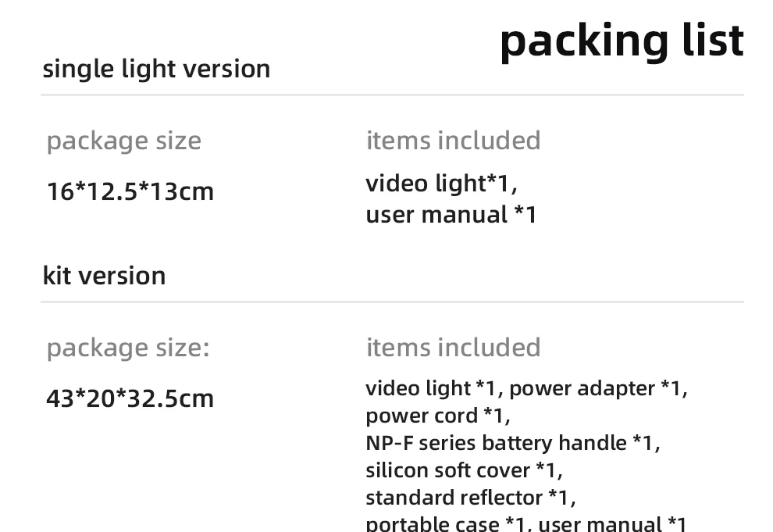Select "NP-F series battery handle *1" line
This screenshot has width=773, height=532.
tap(511, 443)
